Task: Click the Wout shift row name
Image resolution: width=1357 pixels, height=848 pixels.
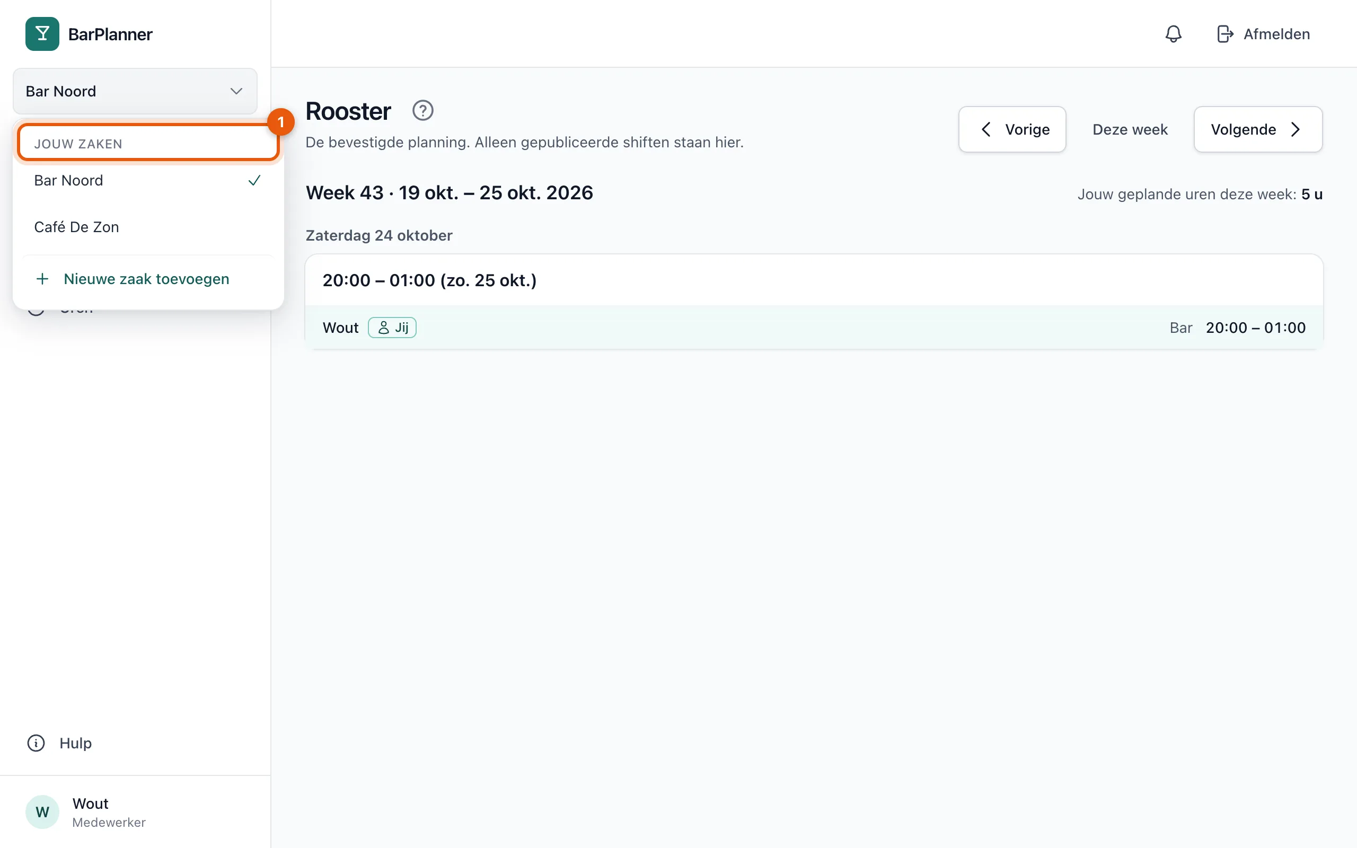Action: click(340, 328)
